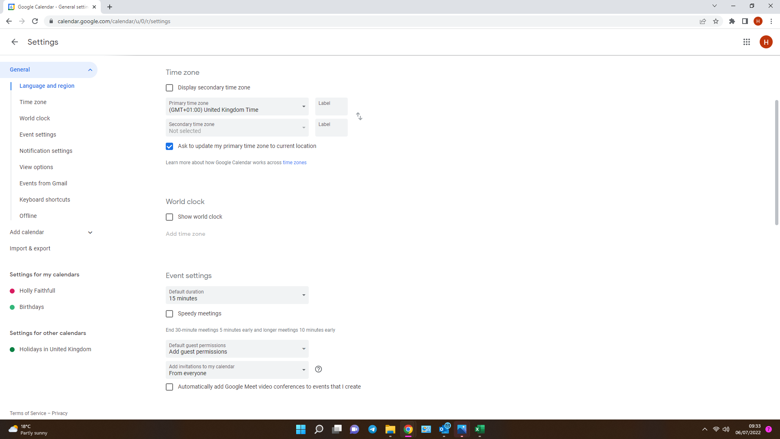Swap primary and secondary time zones
This screenshot has height=439, width=780.
[359, 117]
